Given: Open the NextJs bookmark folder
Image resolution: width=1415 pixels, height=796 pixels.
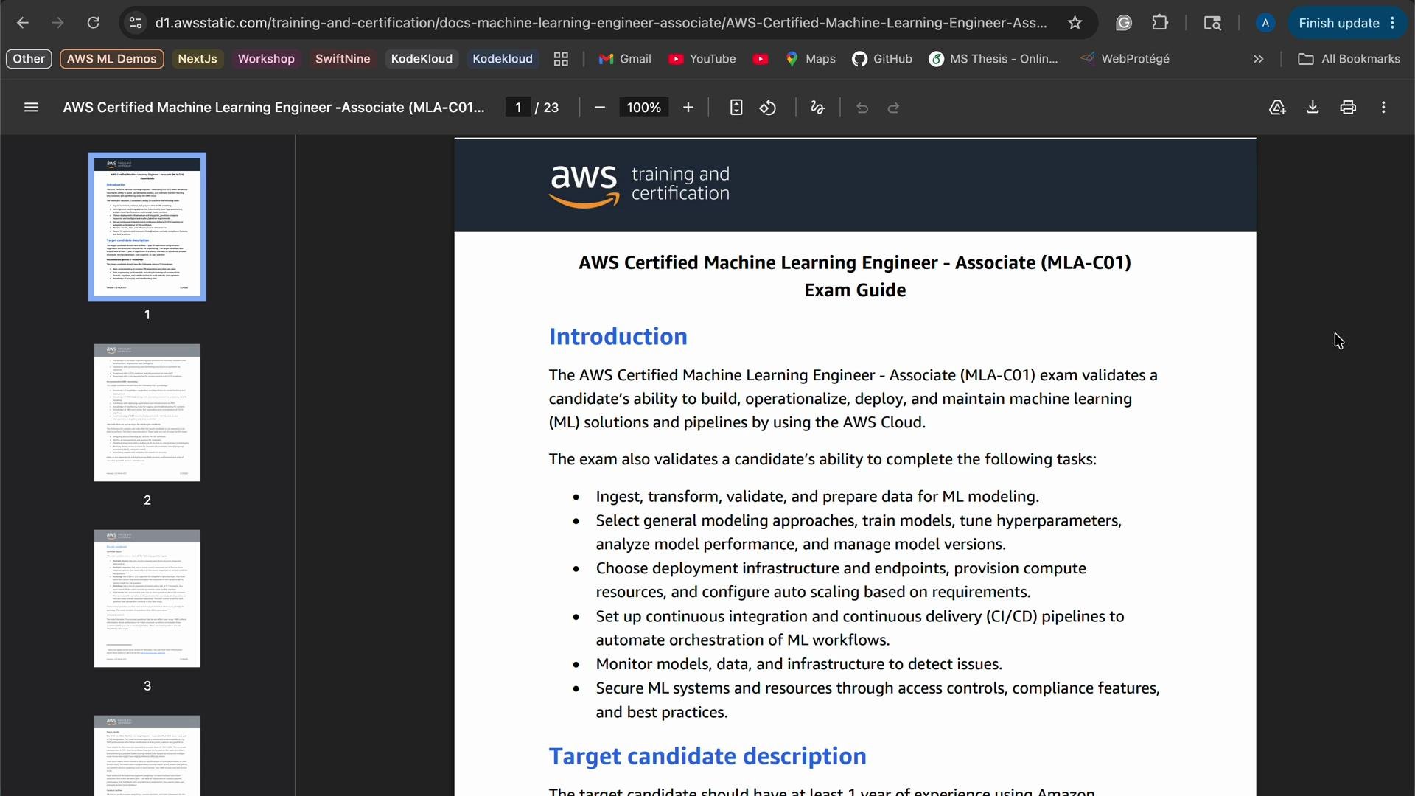Looking at the screenshot, I should coord(198,59).
